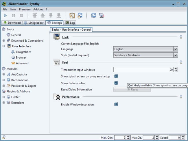Screen dimensions: 188x141
Task: Open the File menu
Action: click(5, 9)
